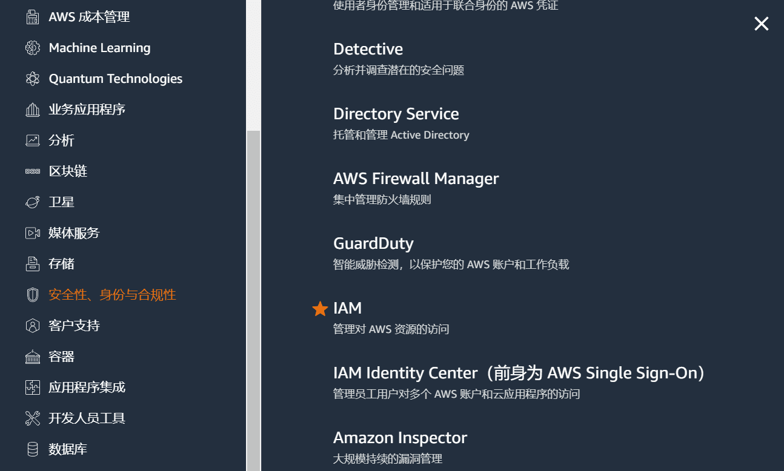Click the Quantum Technologies atom icon
Screen dimensions: 784x471
coord(32,78)
